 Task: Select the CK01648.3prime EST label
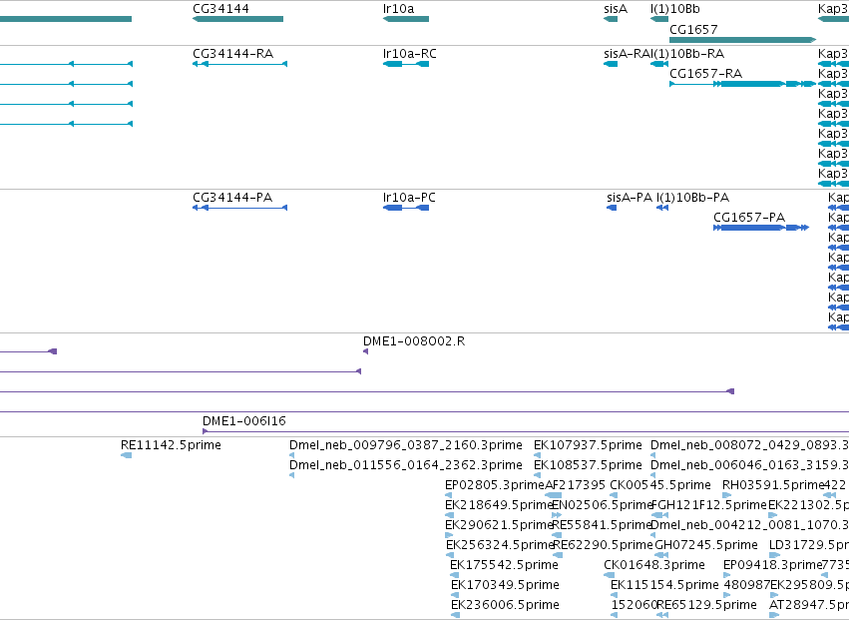tap(654, 565)
